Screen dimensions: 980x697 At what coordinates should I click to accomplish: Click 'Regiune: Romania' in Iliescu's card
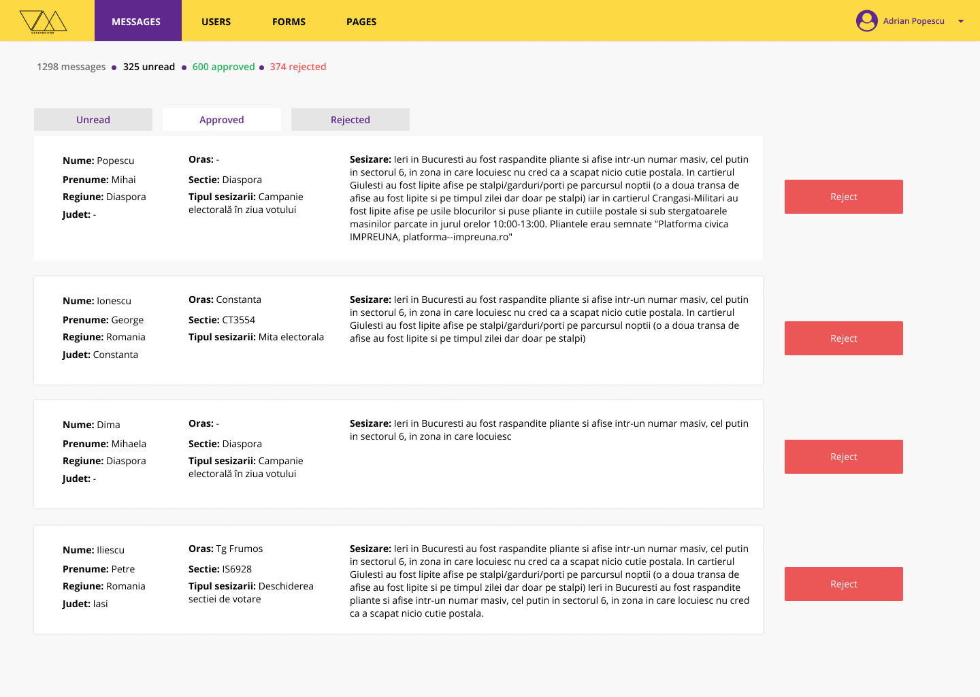pos(104,586)
